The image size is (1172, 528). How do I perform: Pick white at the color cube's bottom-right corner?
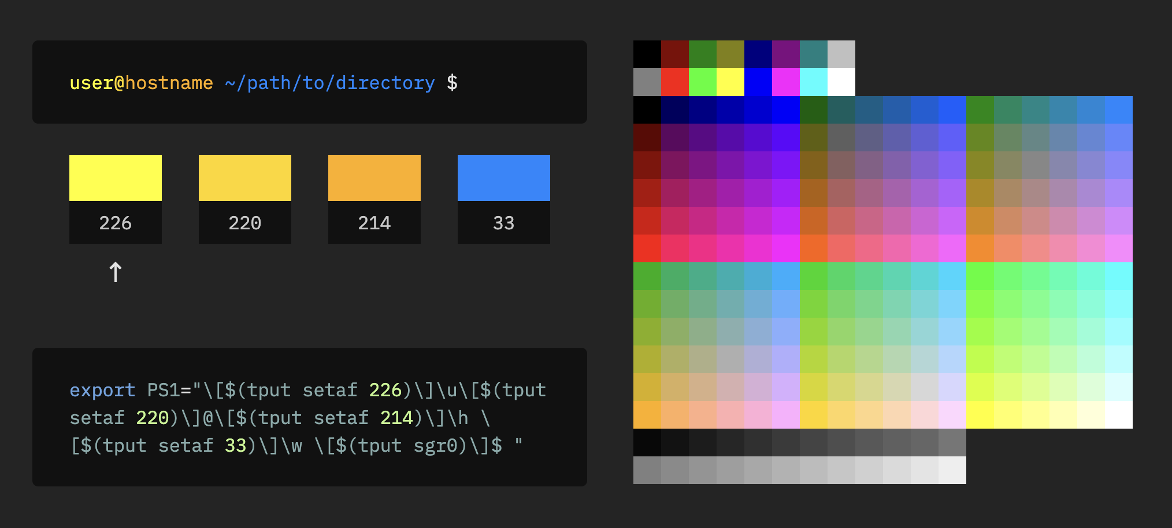click(1119, 415)
